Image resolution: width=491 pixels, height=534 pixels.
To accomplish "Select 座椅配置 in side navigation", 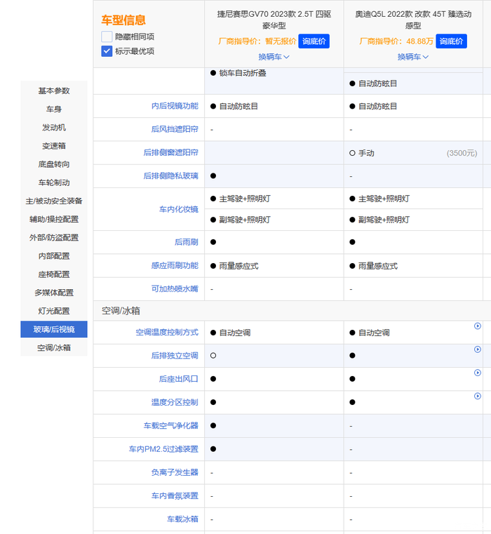I will [x=54, y=274].
